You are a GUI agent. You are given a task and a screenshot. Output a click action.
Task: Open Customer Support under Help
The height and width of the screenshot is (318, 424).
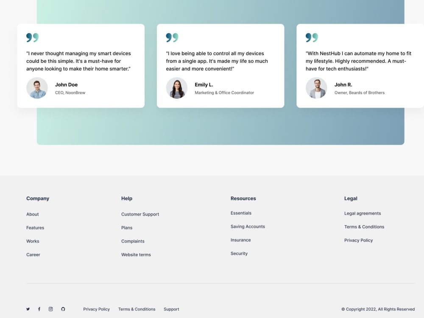[140, 214]
